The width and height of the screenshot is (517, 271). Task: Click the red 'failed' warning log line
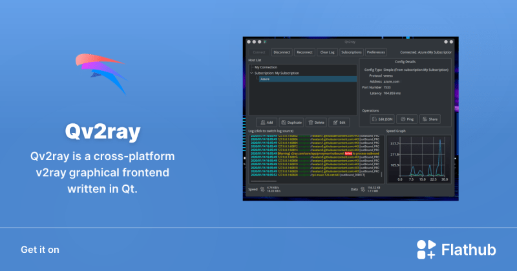(315, 154)
